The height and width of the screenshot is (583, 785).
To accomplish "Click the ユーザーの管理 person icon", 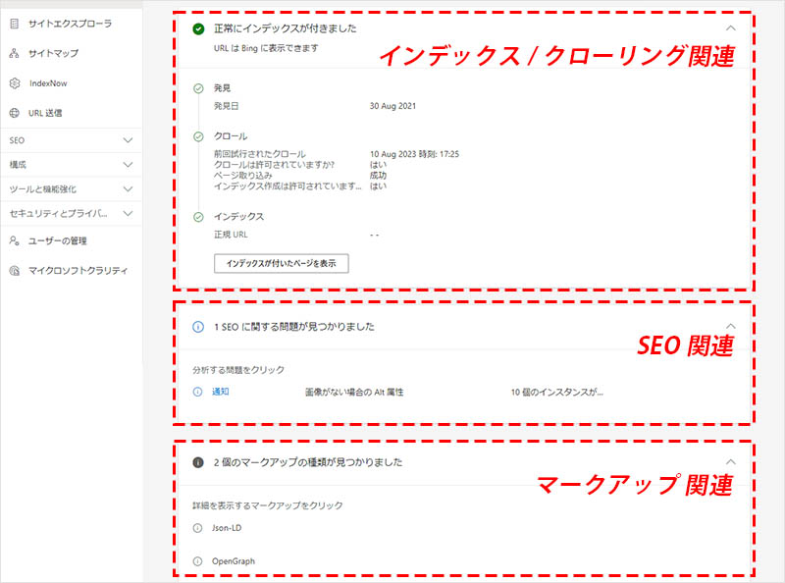I will point(14,239).
